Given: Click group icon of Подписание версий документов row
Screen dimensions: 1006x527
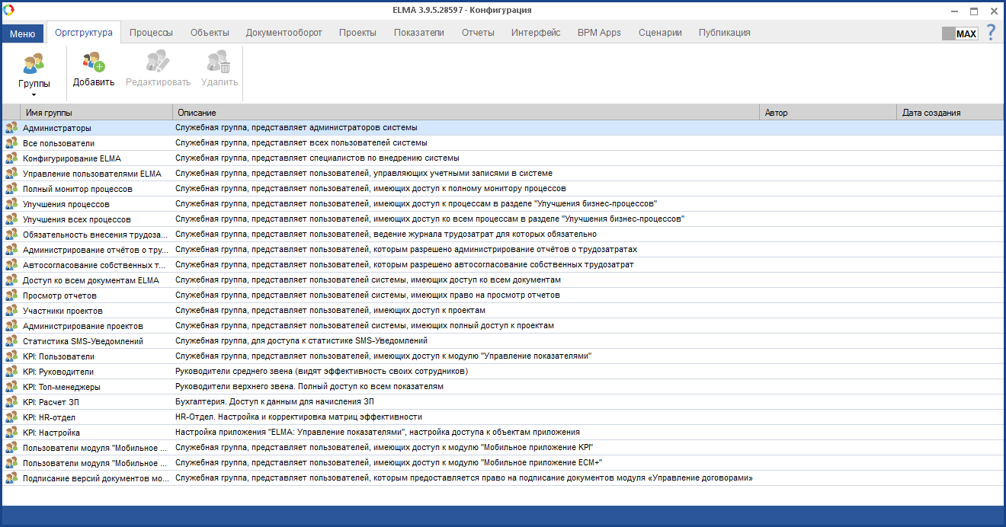Looking at the screenshot, I should point(11,478).
